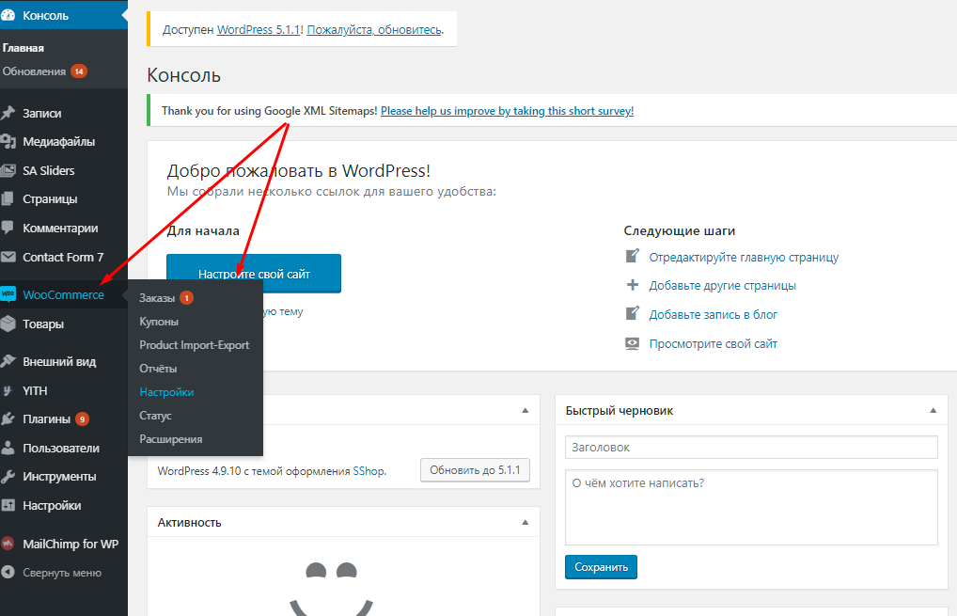Image resolution: width=957 pixels, height=616 pixels.
Task: Open the WordPress 5.1.1 link
Action: (x=259, y=29)
